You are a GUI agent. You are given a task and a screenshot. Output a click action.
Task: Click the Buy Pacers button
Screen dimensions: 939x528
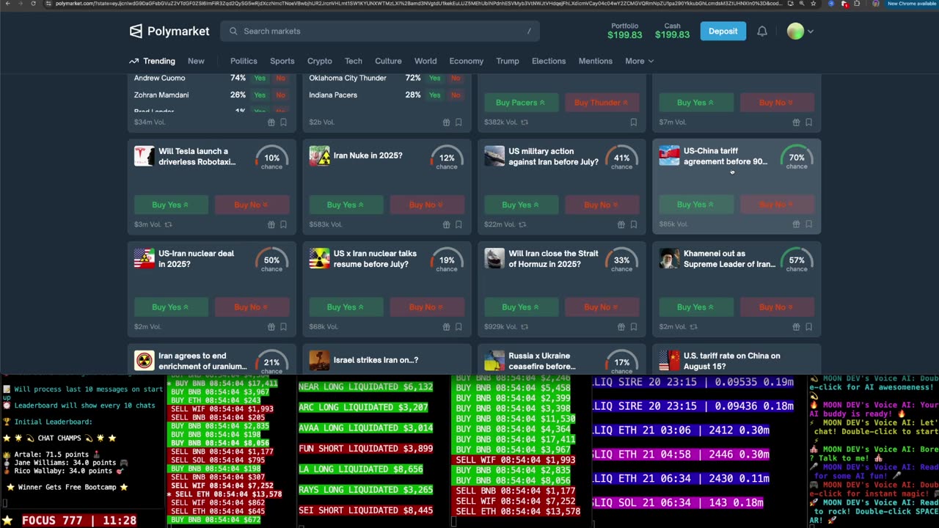pos(521,103)
